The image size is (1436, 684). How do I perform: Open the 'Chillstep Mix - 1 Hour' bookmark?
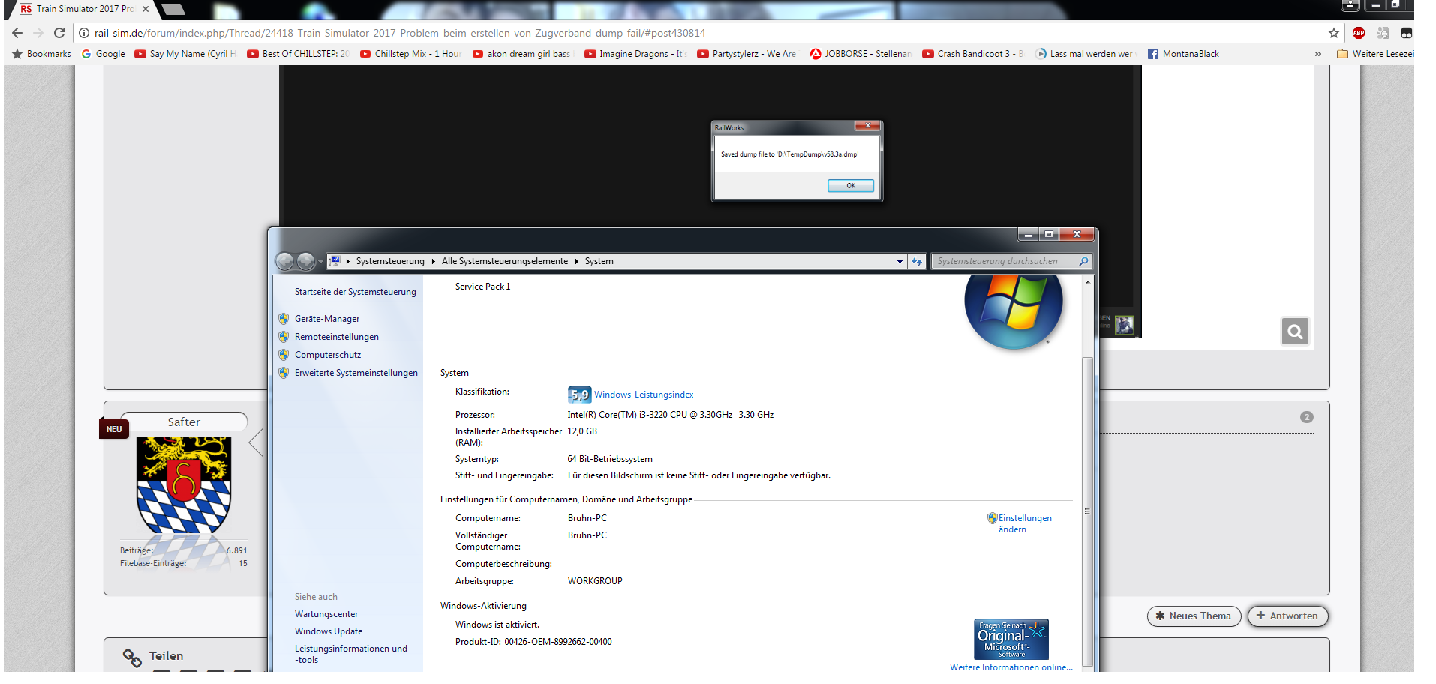pyautogui.click(x=410, y=54)
